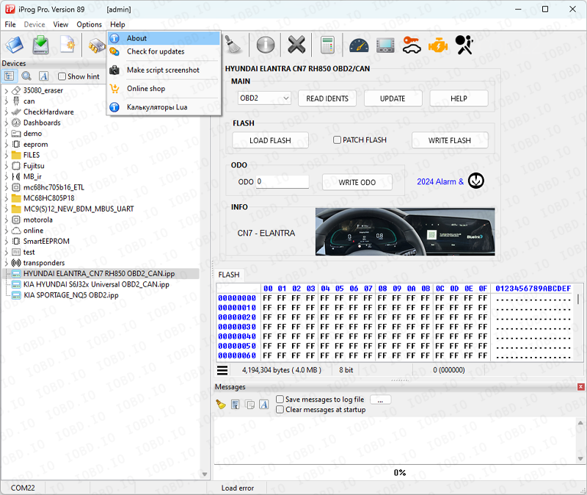Enable Save messages to log file
The width and height of the screenshot is (587, 495).
[280, 399]
